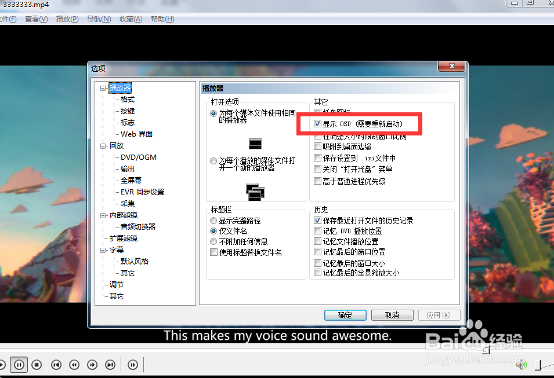
Task: Click the 确定 button
Action: click(x=345, y=315)
